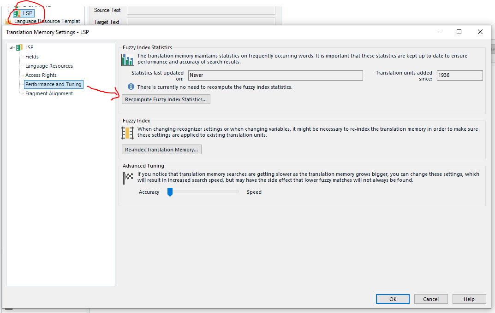Click the Cancel button
The height and width of the screenshot is (313, 495).
[x=430, y=299]
